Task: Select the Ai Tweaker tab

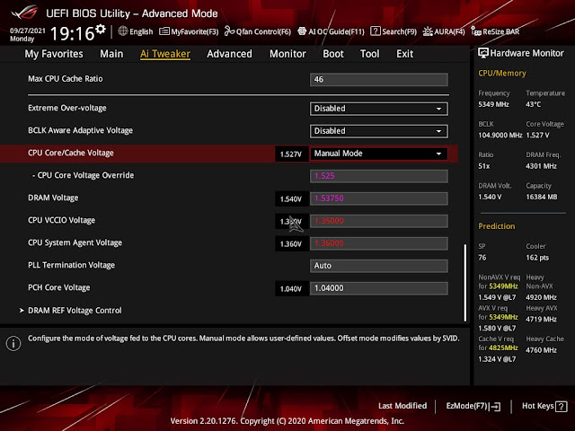Action: [x=165, y=54]
